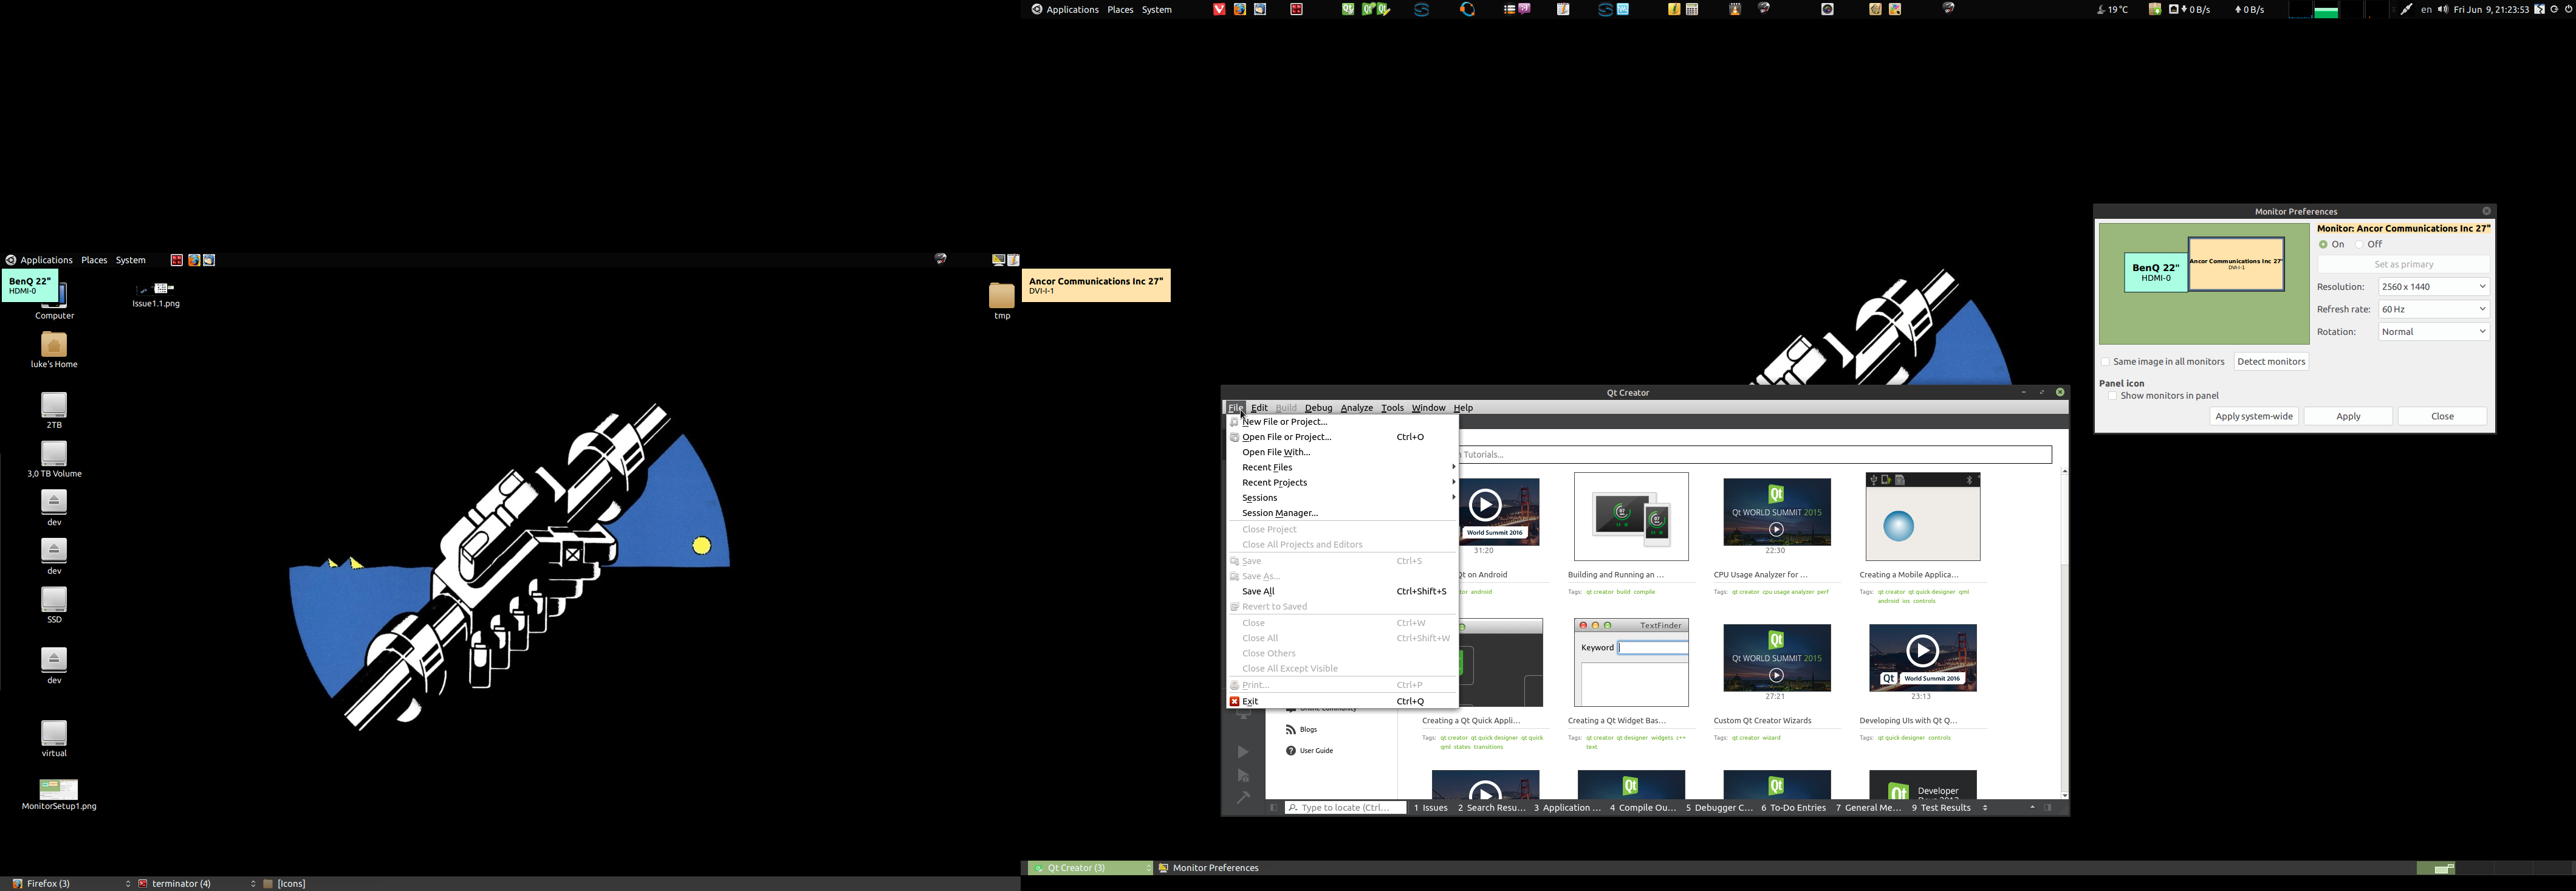Viewport: 2576px width, 891px height.
Task: Click the Run play icon in Qt Creator
Action: point(1243,752)
